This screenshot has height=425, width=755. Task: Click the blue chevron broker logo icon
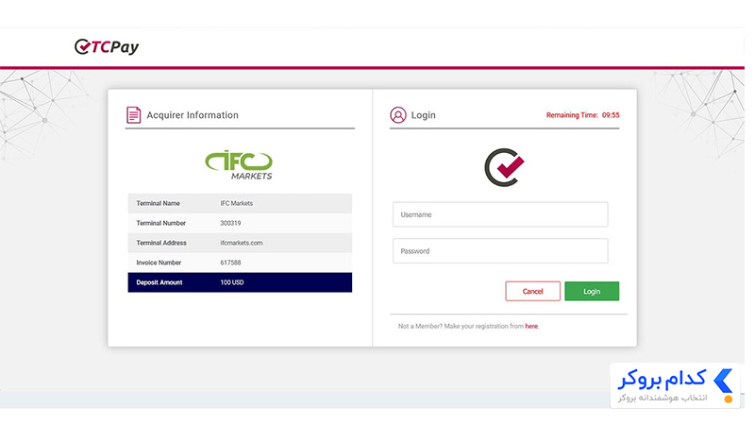(x=723, y=382)
